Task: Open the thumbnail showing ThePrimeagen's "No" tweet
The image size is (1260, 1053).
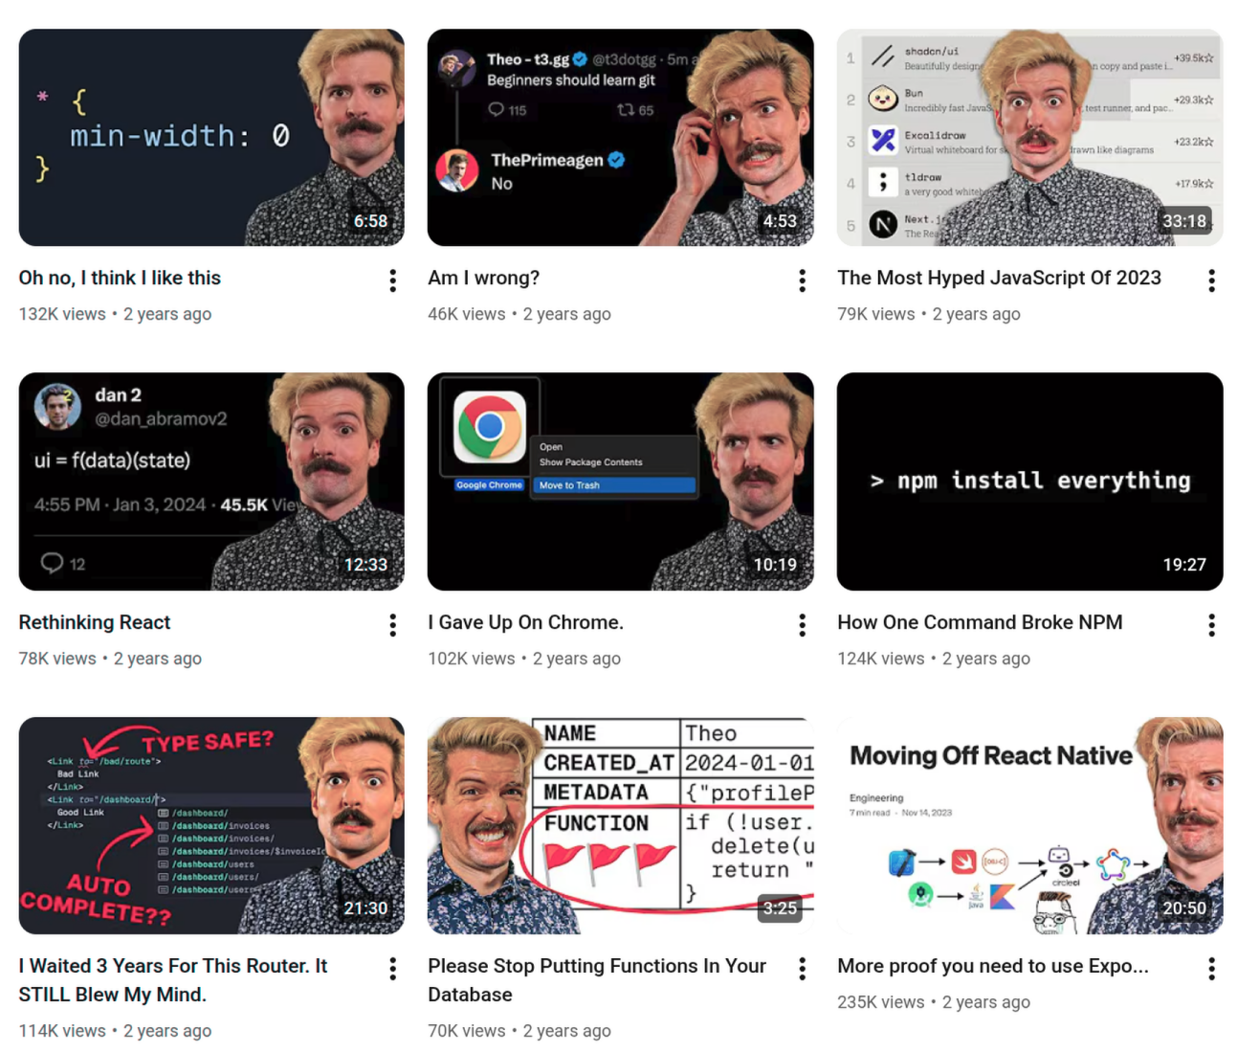Action: (621, 137)
